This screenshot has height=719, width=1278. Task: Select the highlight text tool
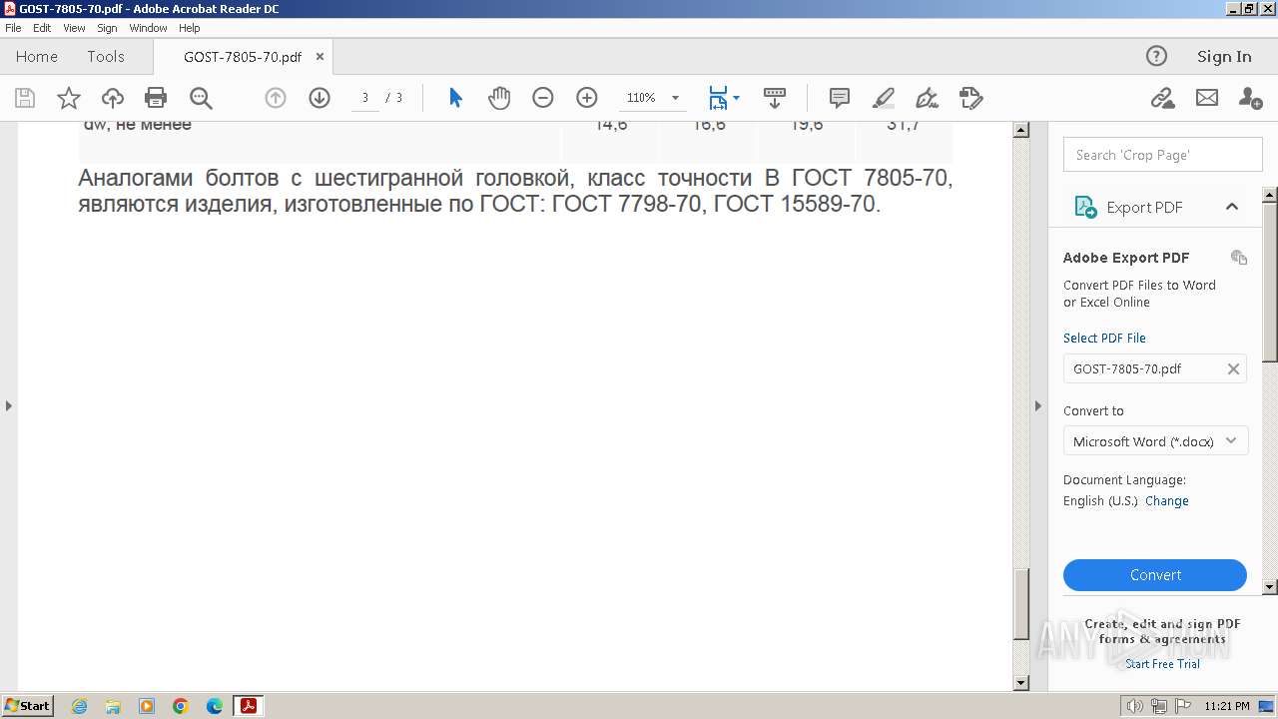coord(884,98)
